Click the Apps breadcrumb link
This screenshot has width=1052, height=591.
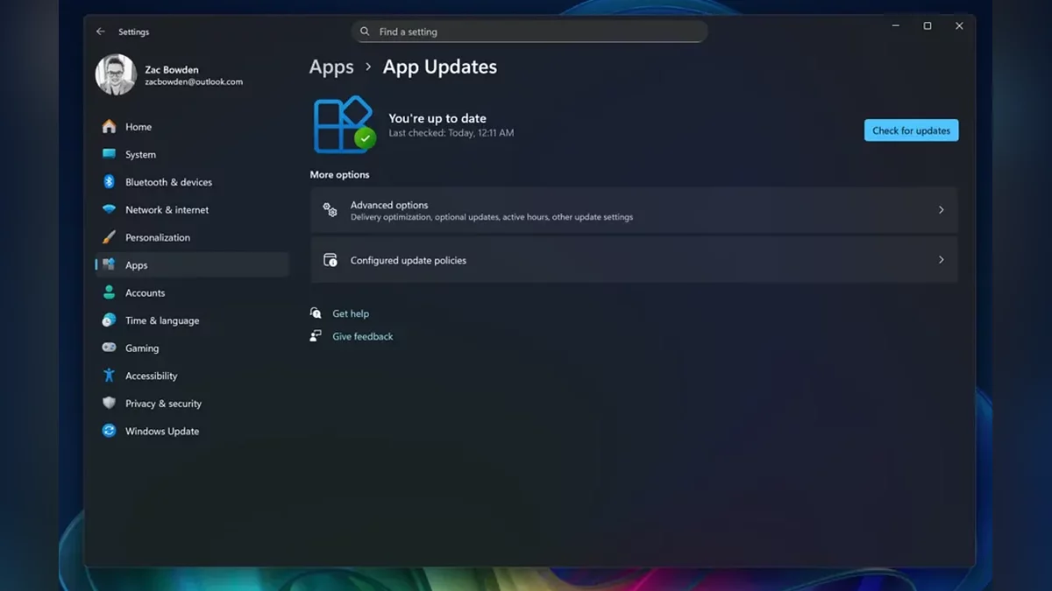tap(331, 67)
